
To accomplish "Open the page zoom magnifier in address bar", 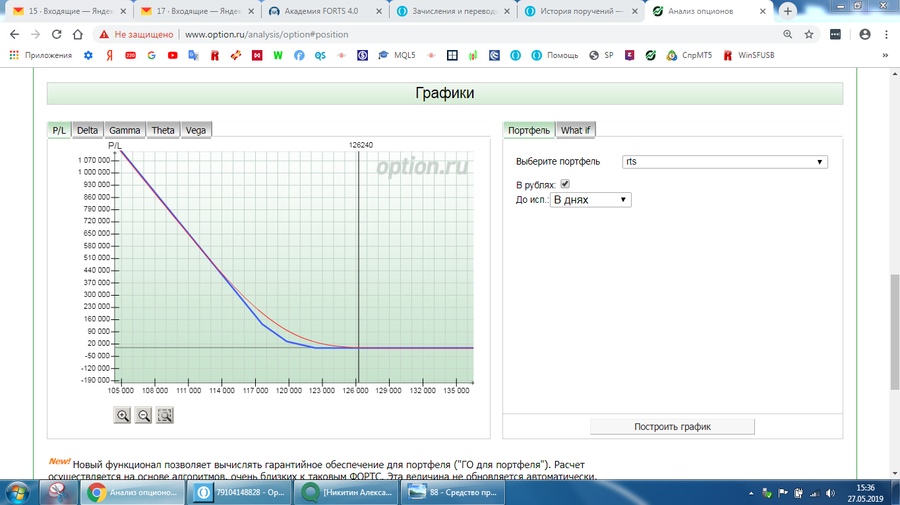I will [788, 34].
